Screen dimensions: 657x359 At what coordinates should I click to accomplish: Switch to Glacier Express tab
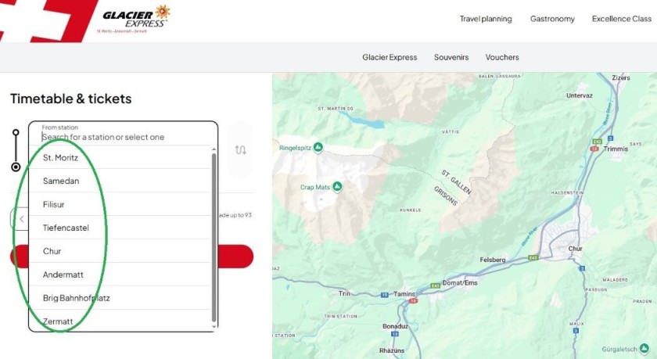click(x=390, y=57)
